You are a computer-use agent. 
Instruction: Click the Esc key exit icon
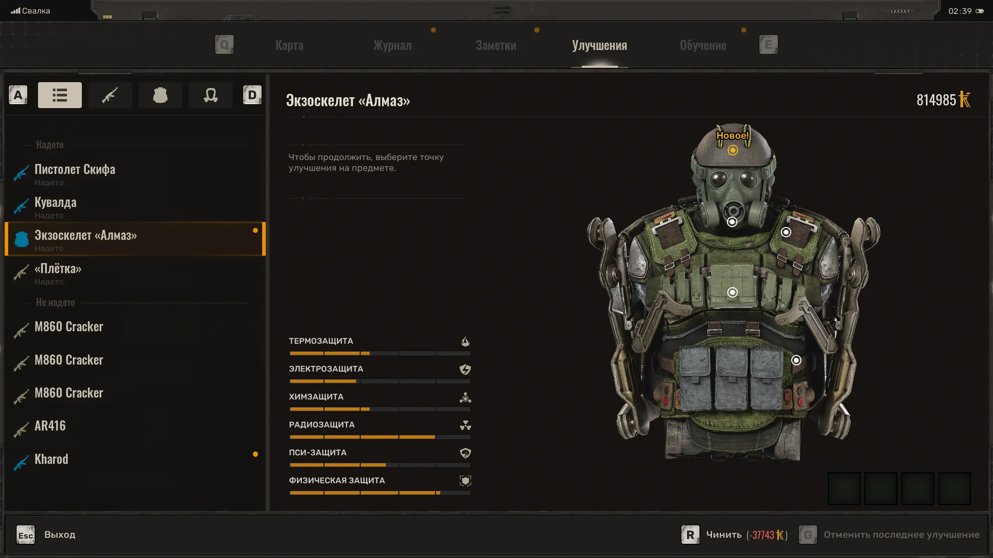[26, 535]
